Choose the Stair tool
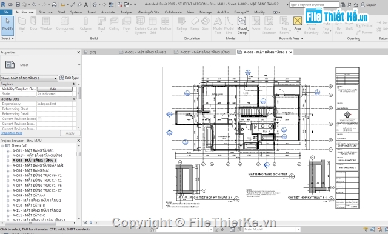This screenshot has height=234, width=388. pos(206,24)
